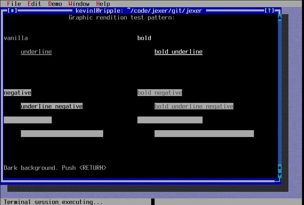Open the File menu
Viewport: 304px width, 205px height.
(x=14, y=4)
